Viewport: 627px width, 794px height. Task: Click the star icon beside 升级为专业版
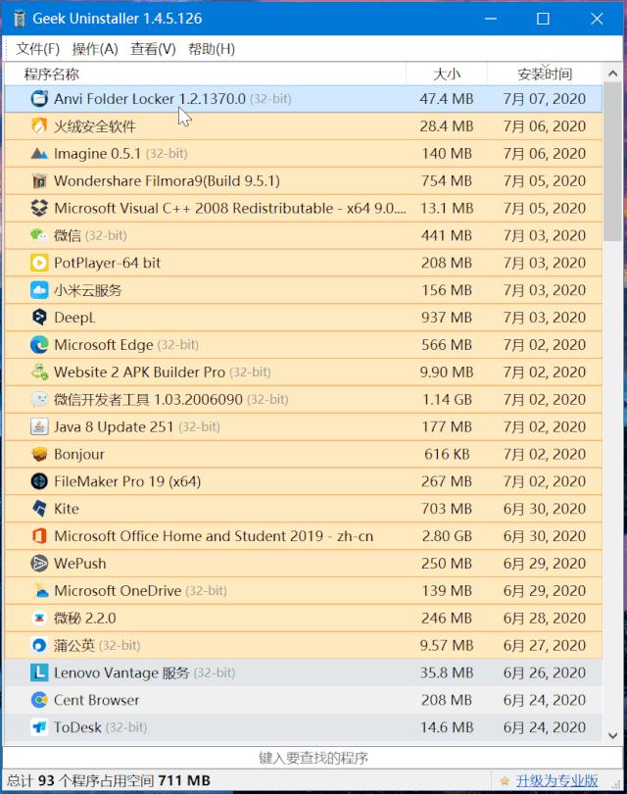(x=504, y=780)
